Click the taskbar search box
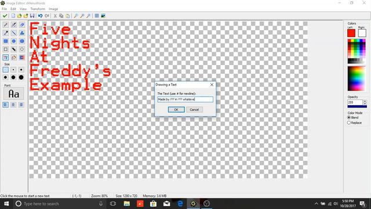 point(59,204)
